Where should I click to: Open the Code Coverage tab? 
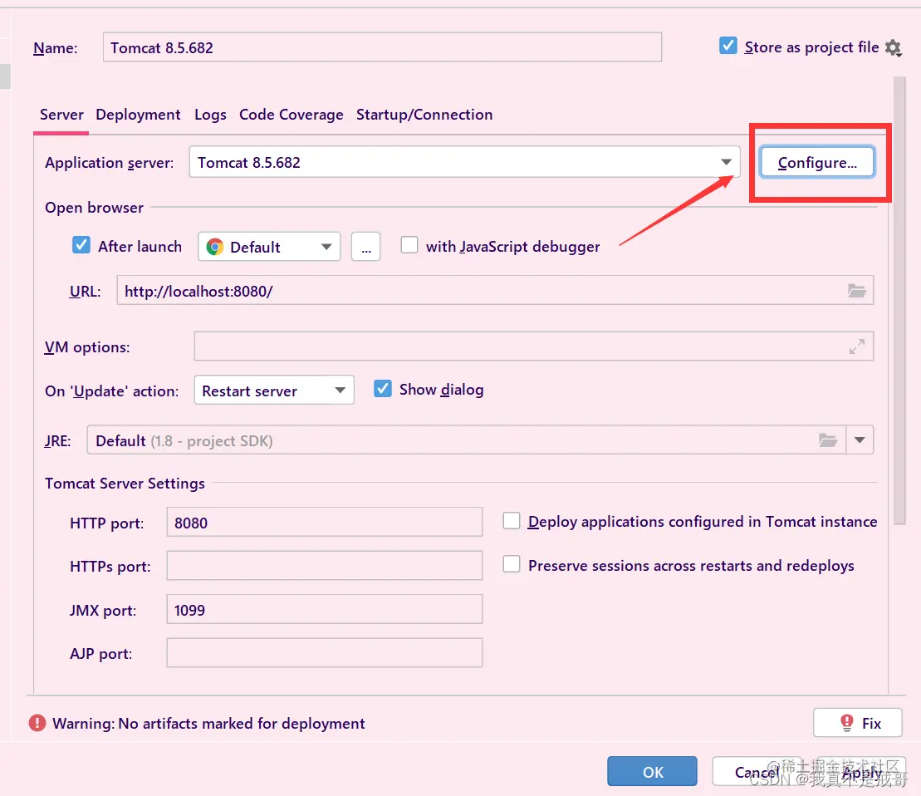tap(291, 115)
